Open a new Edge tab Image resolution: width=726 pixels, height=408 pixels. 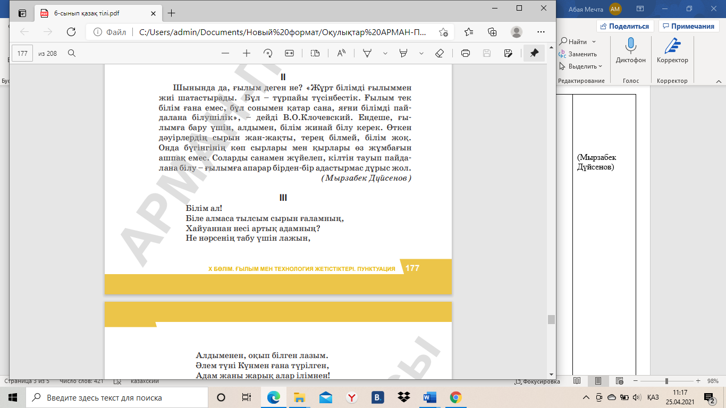click(171, 13)
